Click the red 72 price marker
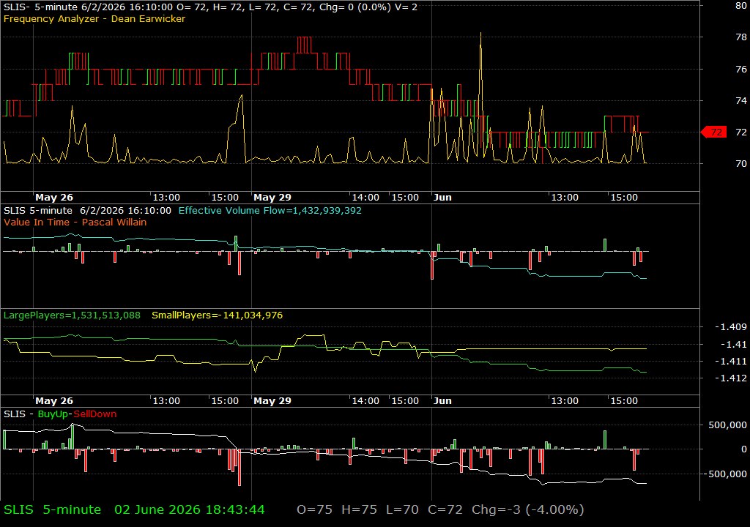This screenshot has height=527, width=750. pos(713,132)
